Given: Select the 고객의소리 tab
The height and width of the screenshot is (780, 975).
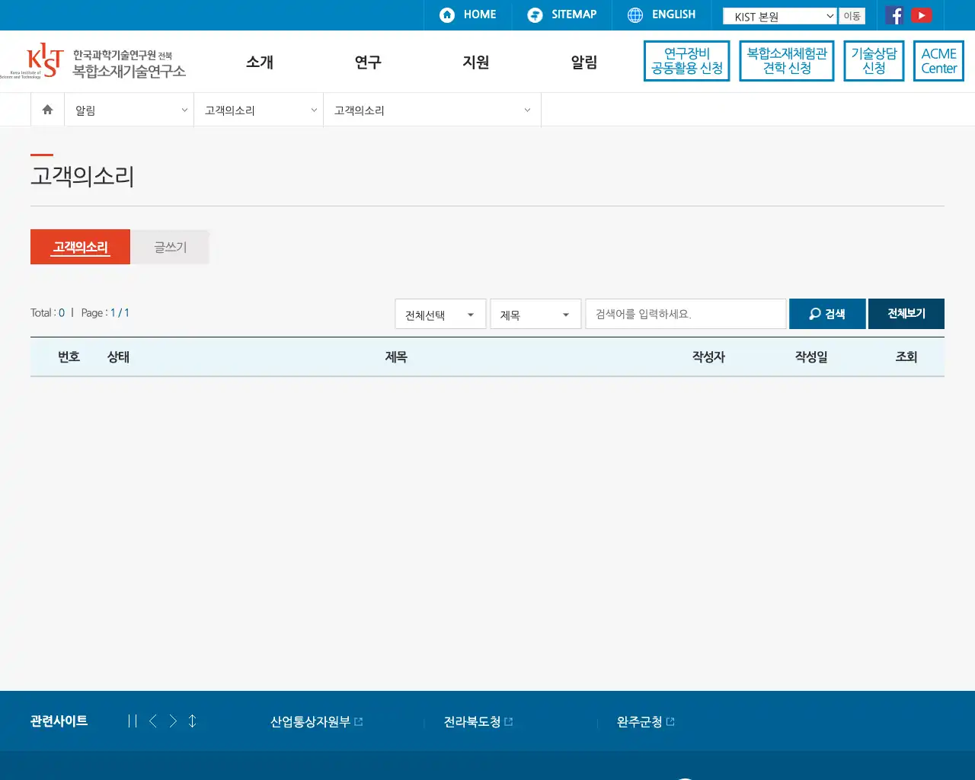Looking at the screenshot, I should point(80,247).
